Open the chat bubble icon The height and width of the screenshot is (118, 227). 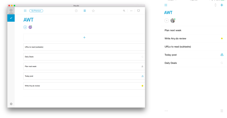pos(138,11)
